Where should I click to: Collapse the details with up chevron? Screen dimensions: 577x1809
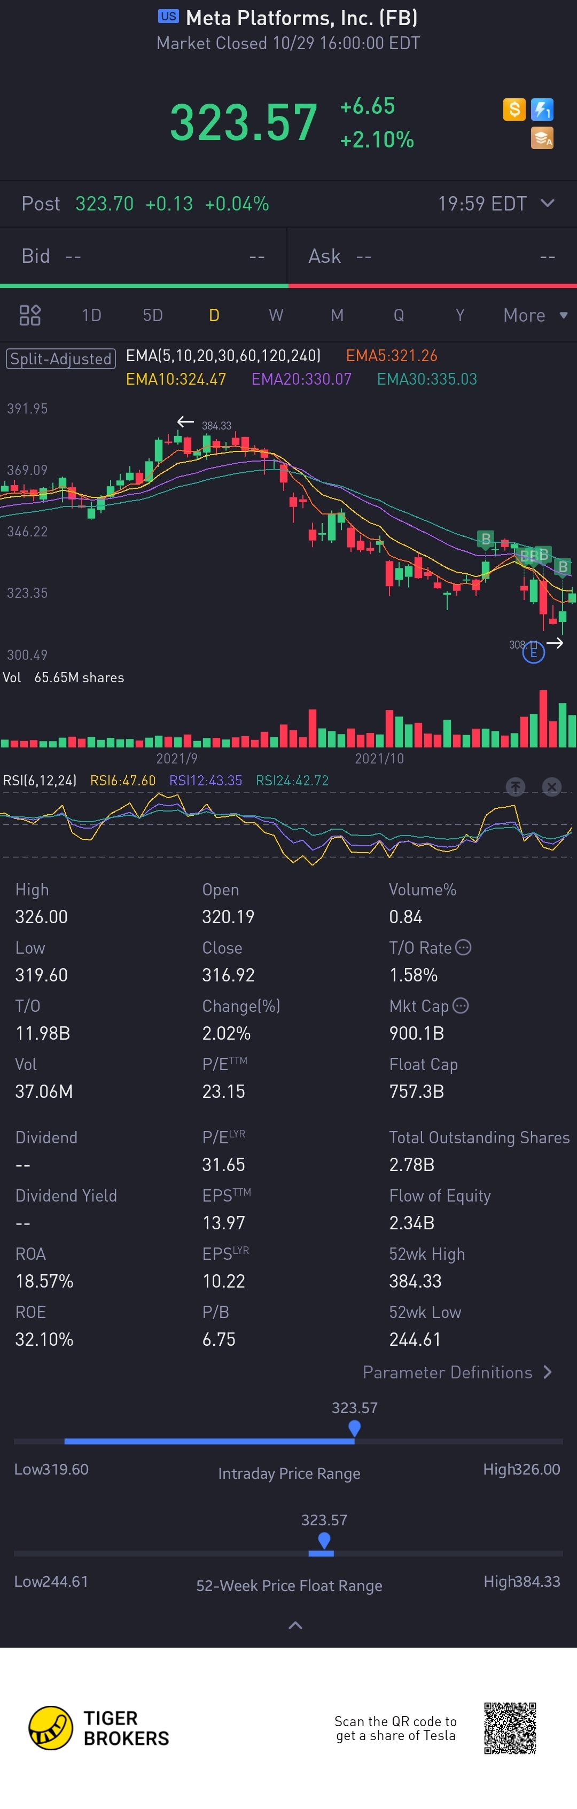click(295, 1625)
